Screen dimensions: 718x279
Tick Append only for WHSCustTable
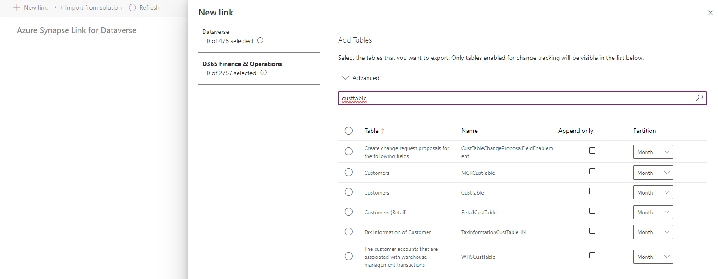(592, 255)
